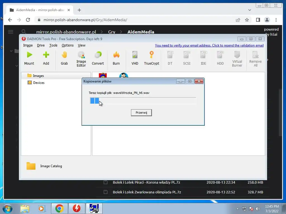Open the Virtual Burner tool
The image size is (286, 214).
tap(237, 59)
